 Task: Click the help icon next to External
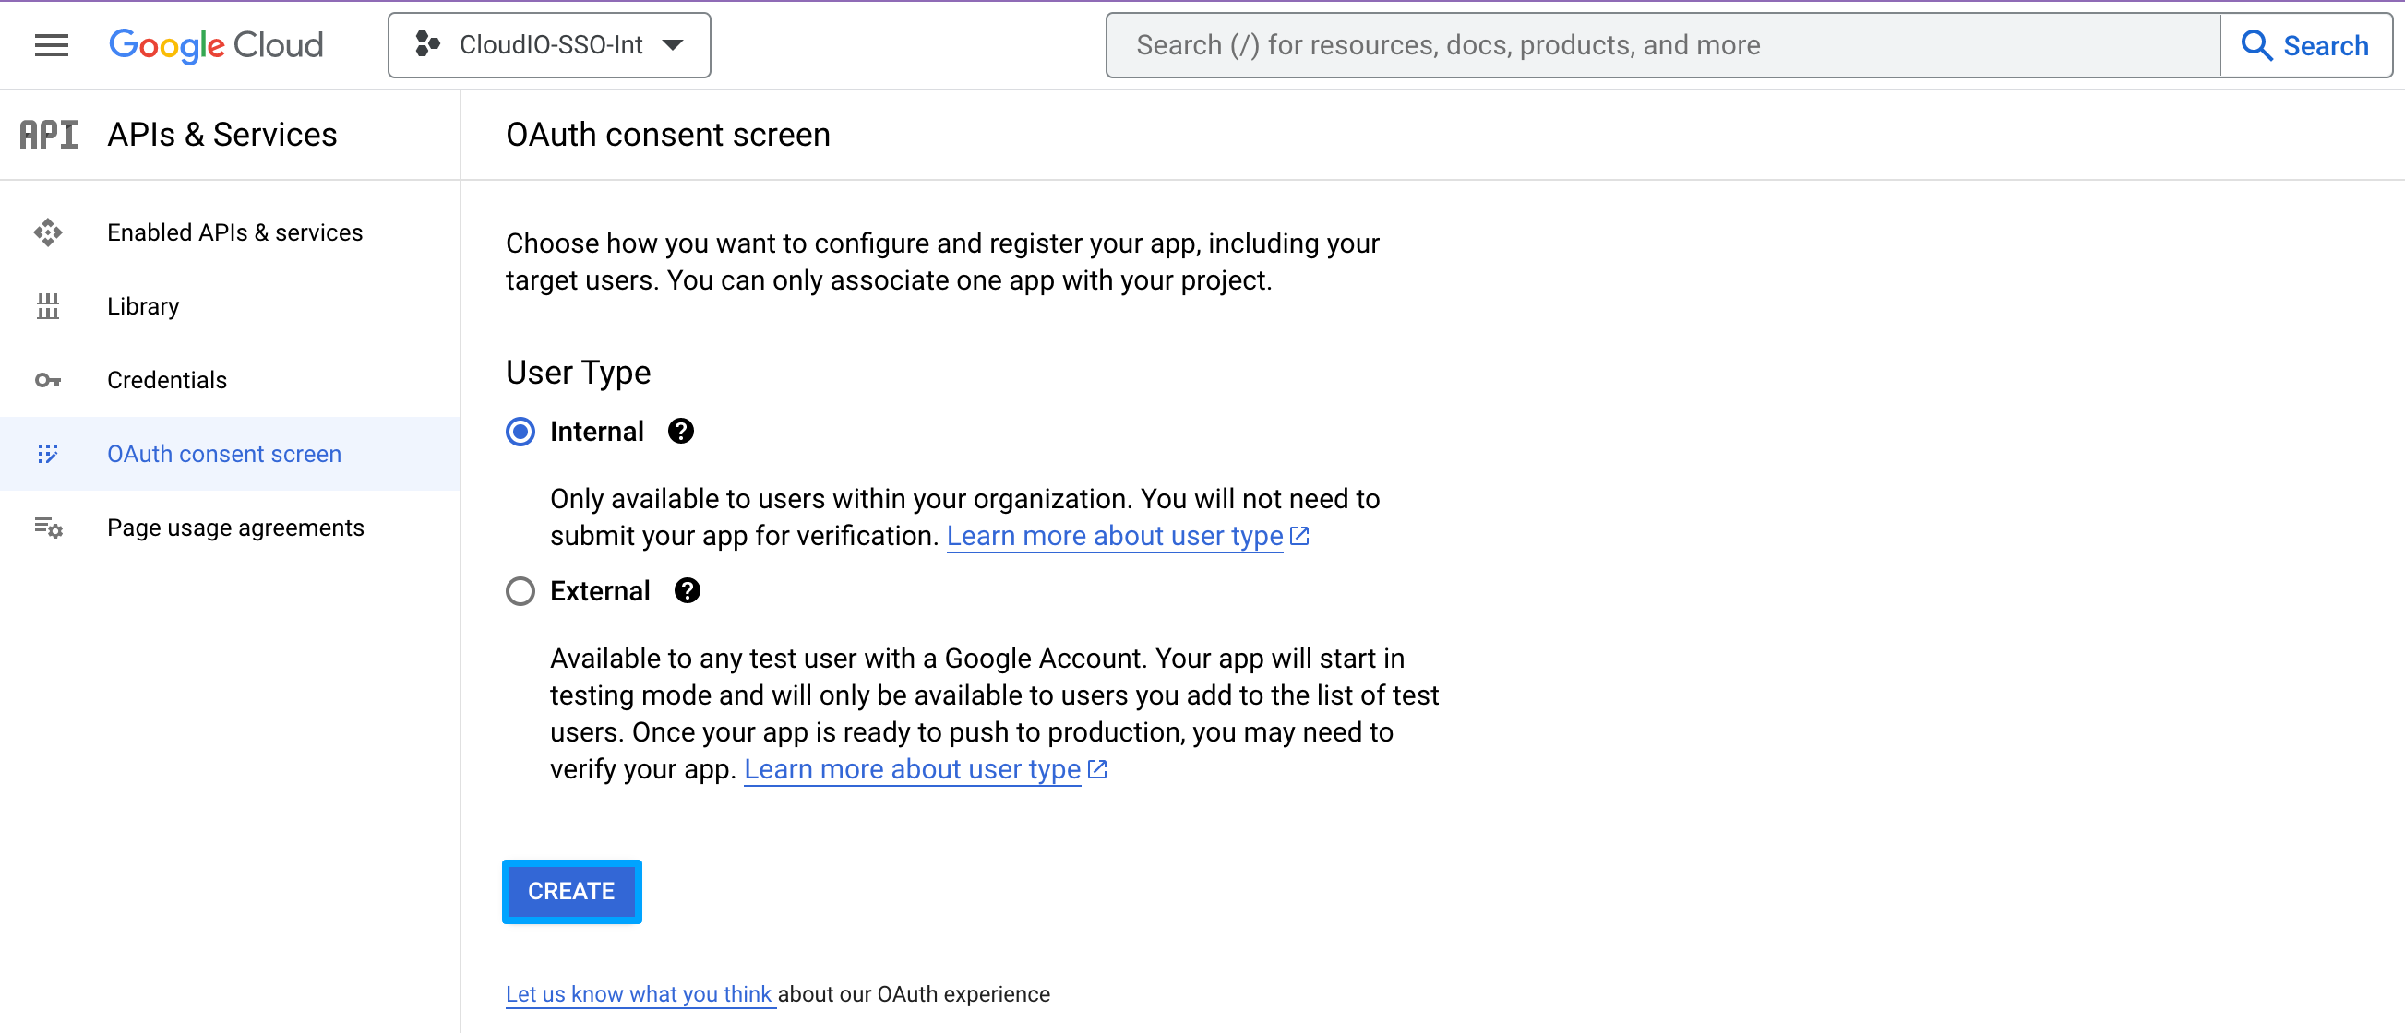[x=688, y=590]
